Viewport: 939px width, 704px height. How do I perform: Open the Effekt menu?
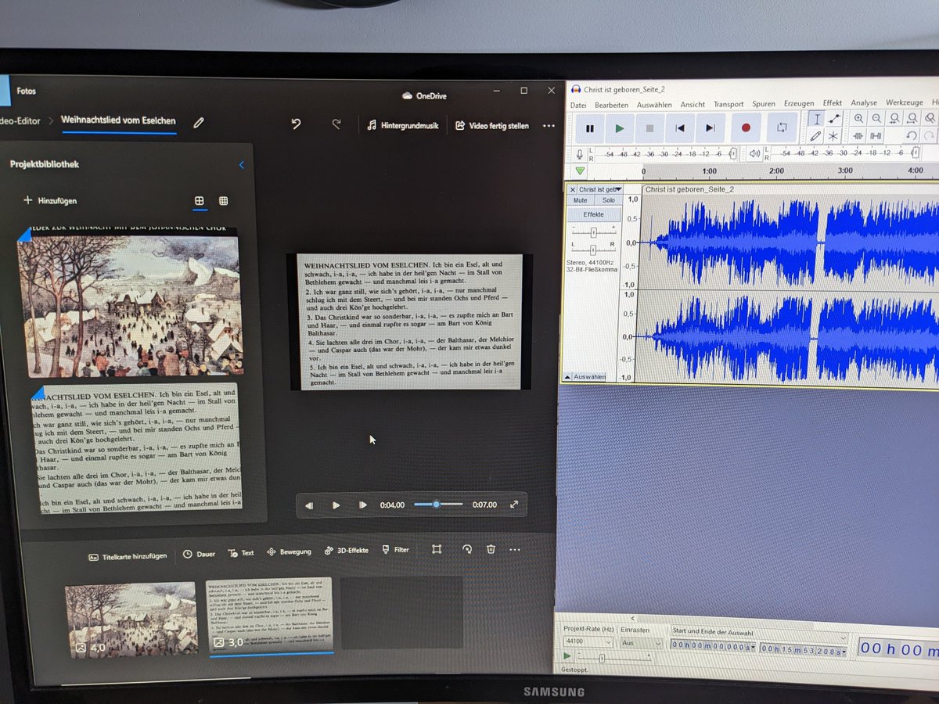(833, 103)
